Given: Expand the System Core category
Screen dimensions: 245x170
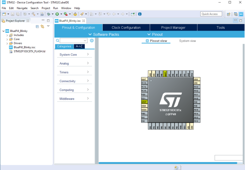Looking at the screenshot, I should coord(74,54).
